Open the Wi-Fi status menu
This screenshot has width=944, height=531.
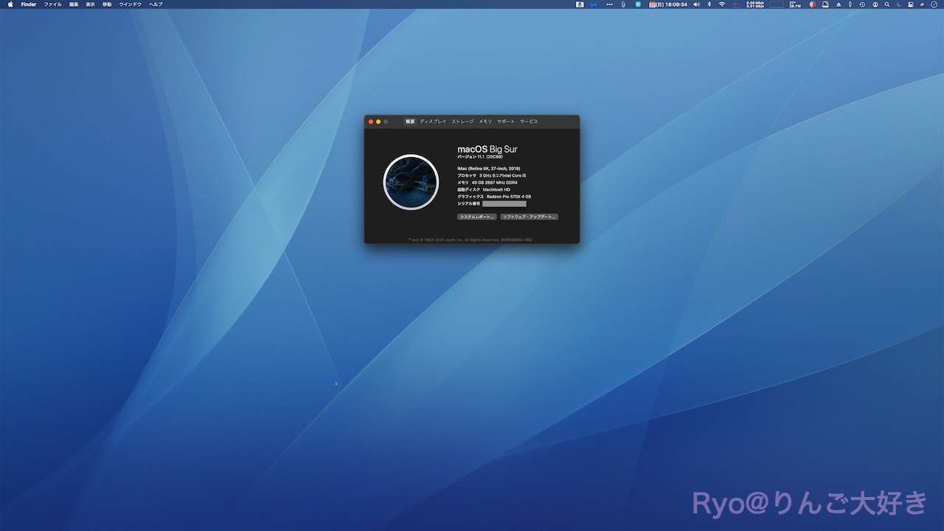pos(722,4)
